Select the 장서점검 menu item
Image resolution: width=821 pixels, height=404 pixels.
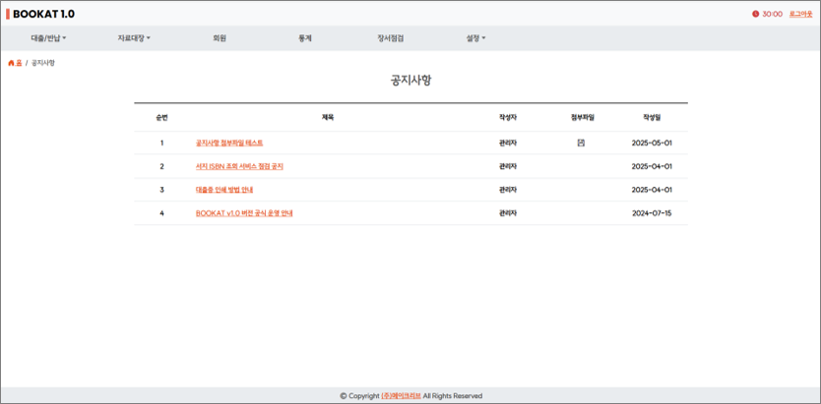click(390, 38)
